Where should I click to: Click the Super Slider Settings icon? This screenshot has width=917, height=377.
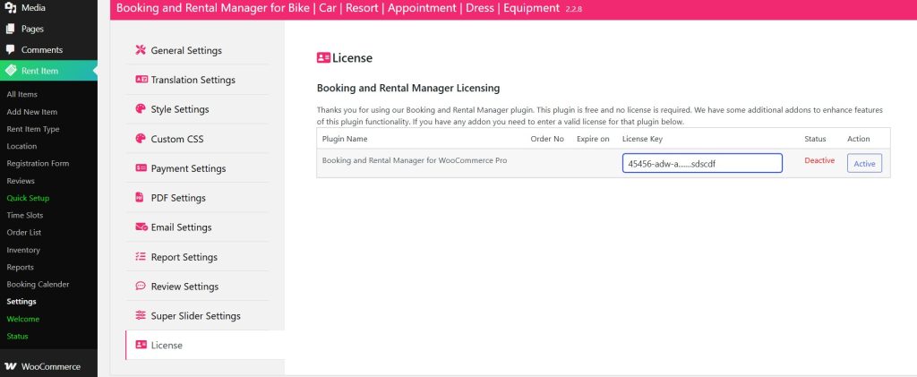(141, 316)
